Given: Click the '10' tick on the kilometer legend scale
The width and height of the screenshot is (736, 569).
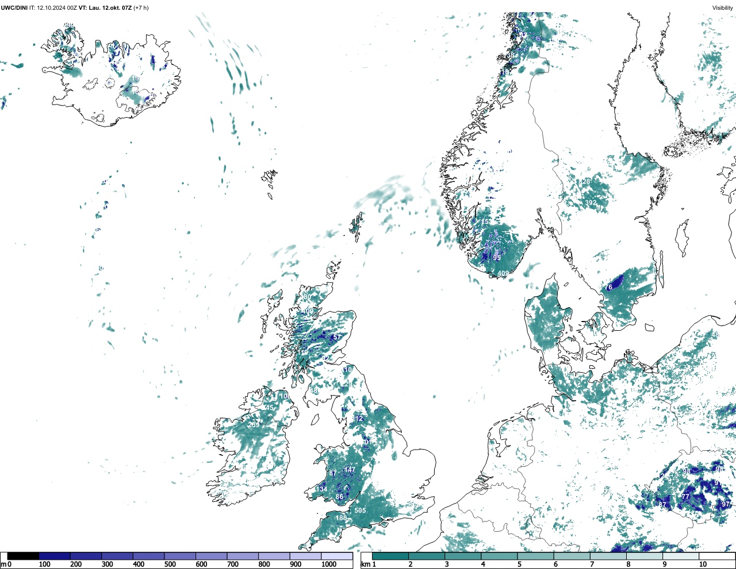Looking at the screenshot, I should tap(703, 564).
